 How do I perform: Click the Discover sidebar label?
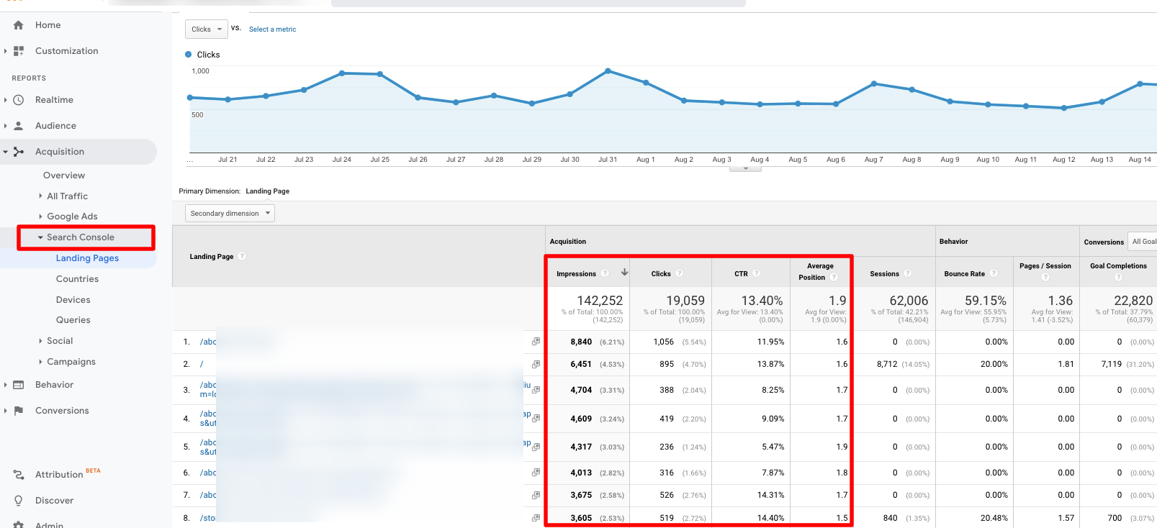(x=55, y=501)
